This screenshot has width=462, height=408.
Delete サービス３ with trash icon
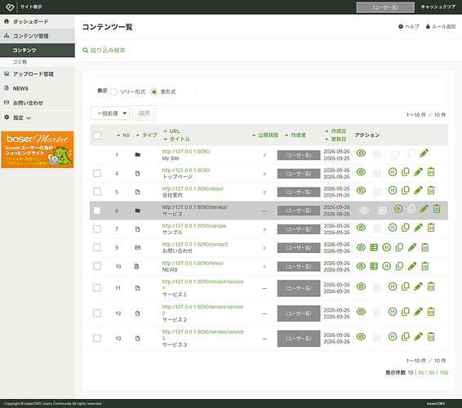(x=431, y=337)
